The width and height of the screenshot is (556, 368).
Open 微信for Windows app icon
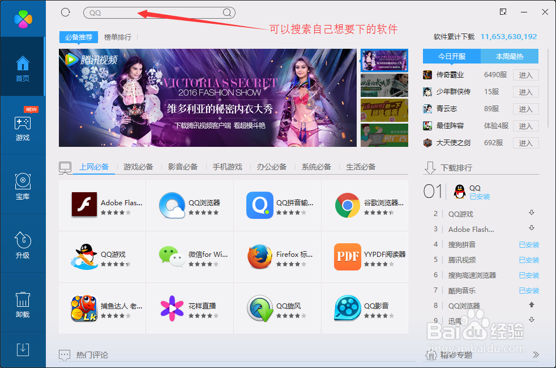[172, 257]
